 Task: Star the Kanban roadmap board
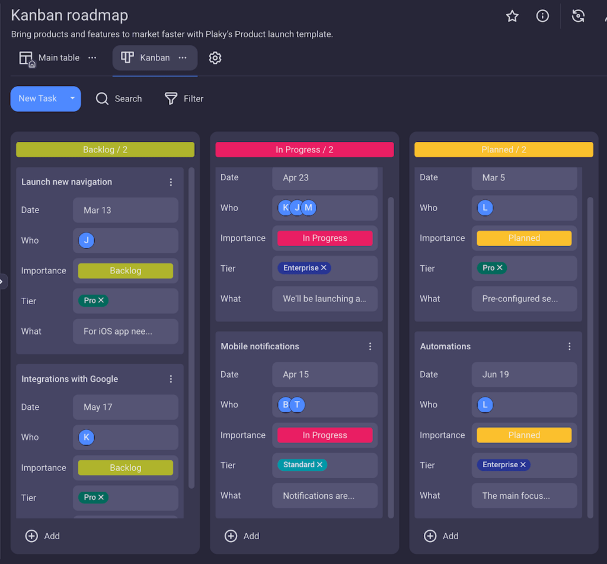pyautogui.click(x=512, y=16)
